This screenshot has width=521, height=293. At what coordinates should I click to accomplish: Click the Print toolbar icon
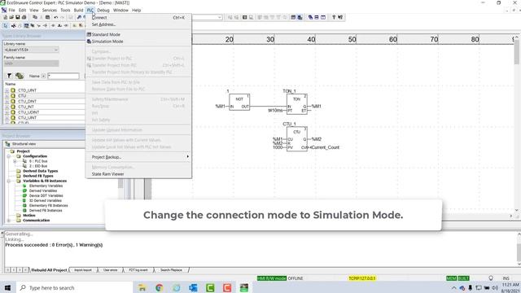(x=24, y=17)
